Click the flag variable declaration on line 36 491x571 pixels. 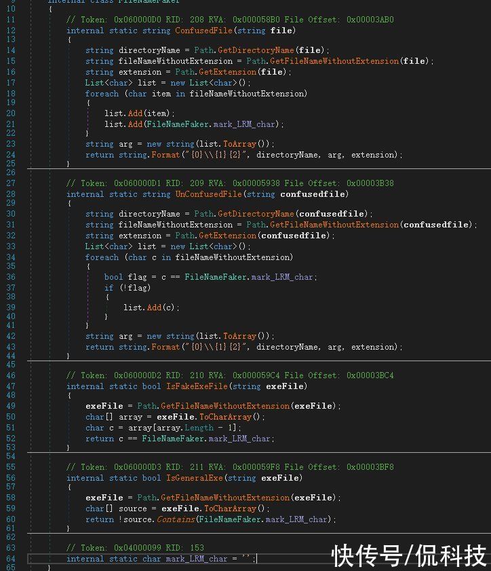(x=138, y=277)
